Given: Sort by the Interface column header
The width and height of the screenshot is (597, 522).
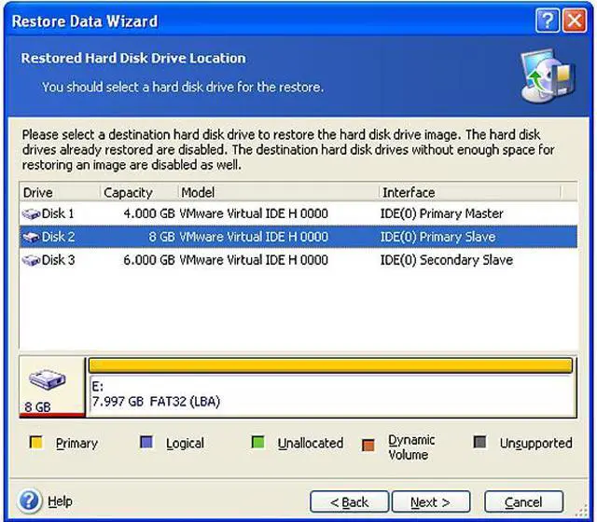Looking at the screenshot, I should [470, 193].
